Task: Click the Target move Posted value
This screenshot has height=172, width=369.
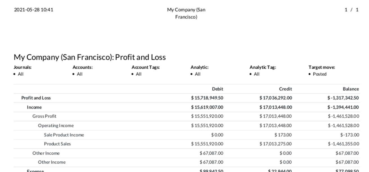Action: [x=320, y=74]
